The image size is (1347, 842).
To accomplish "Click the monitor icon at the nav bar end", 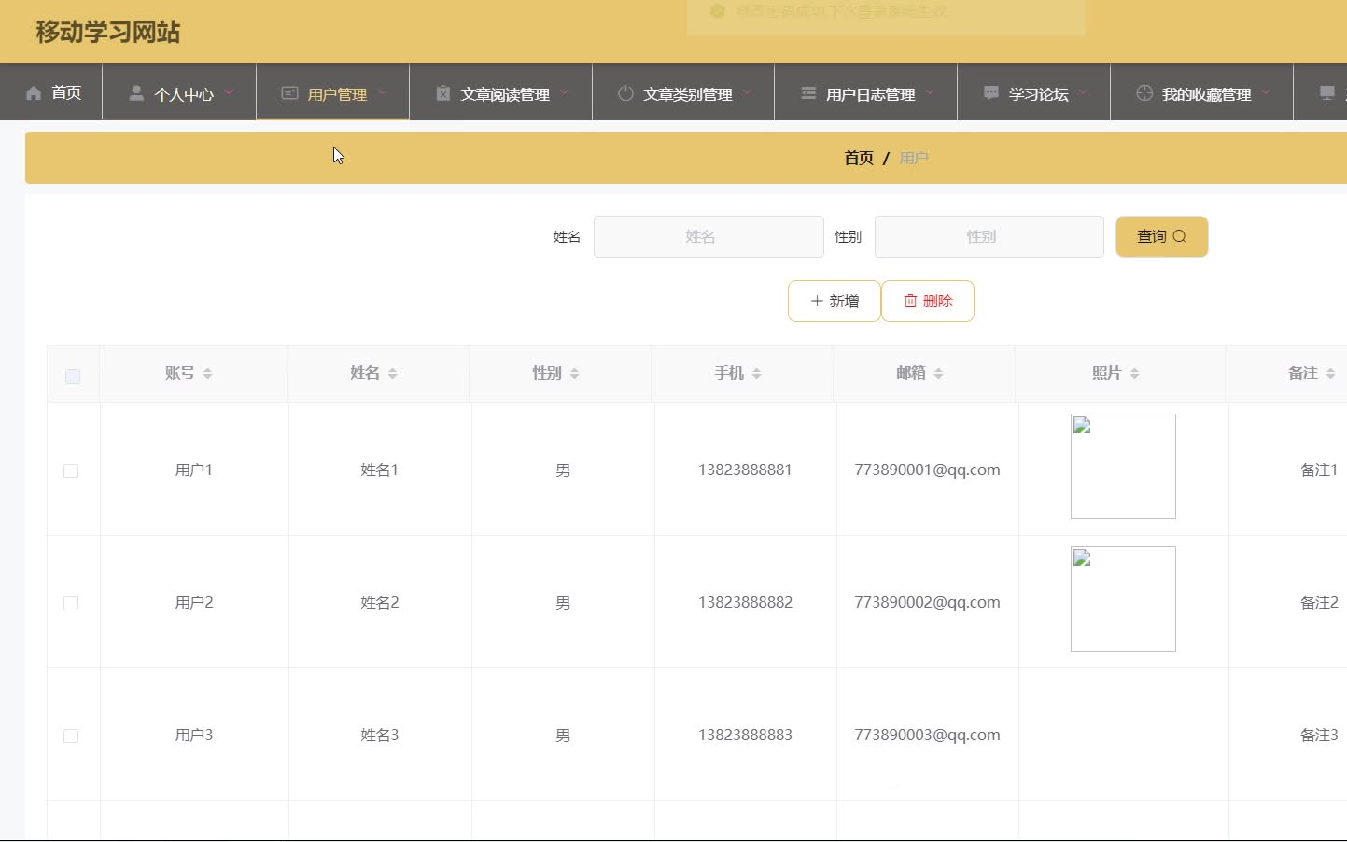I will point(1327,93).
